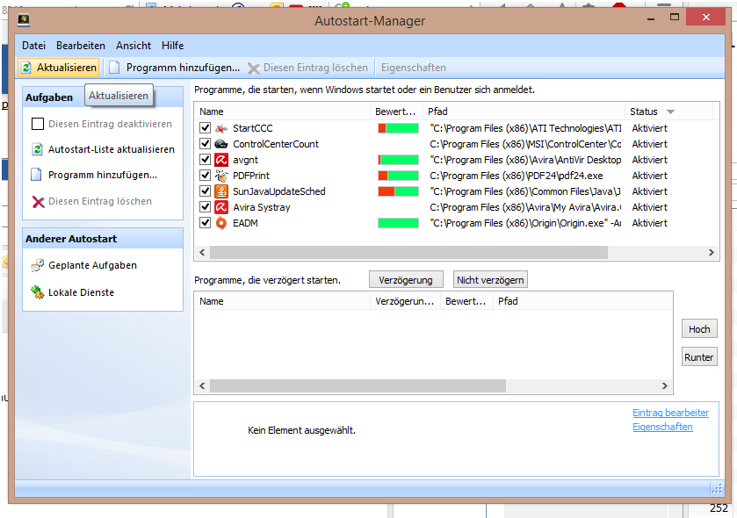Tick the Diesen Eintrag deaktivieren checkbox

(38, 124)
